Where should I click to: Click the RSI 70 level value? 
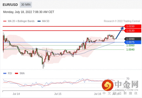pos(128,79)
